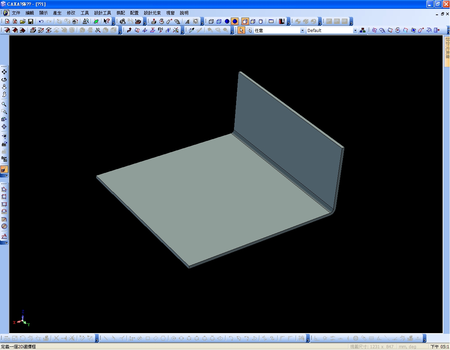
Task: Toggle the highlighted perspective view button
Action: click(4, 169)
